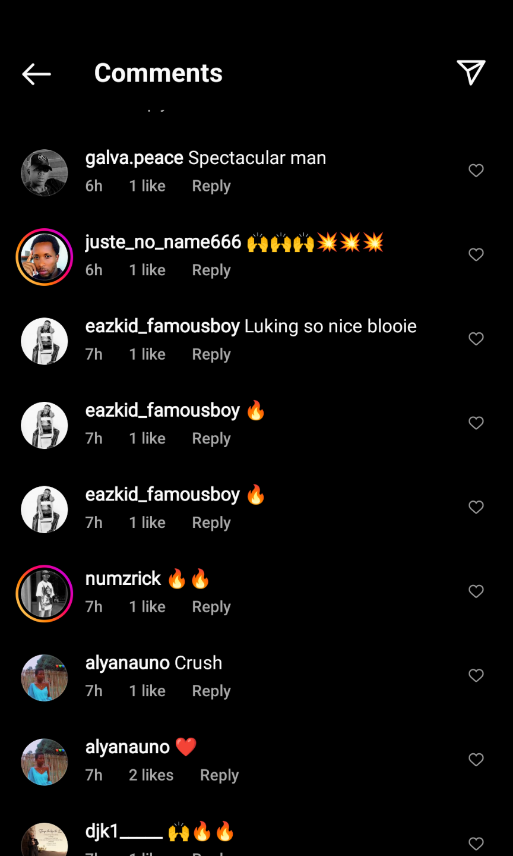513x856 pixels.
Task: View likes on alyanauno's 2 likes comment
Action: click(151, 775)
